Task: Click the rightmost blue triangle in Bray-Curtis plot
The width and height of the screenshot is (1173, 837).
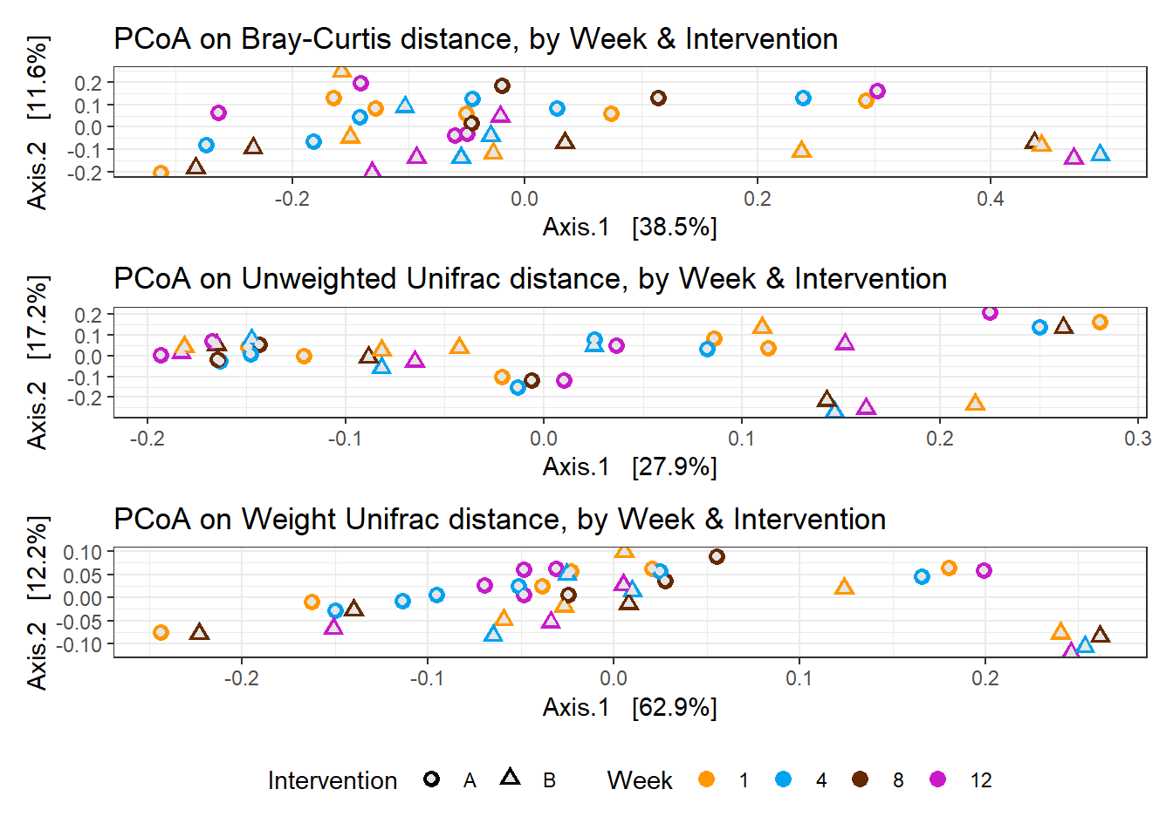Action: click(x=1101, y=153)
